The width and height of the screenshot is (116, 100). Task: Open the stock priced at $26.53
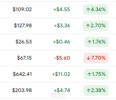[24, 42]
